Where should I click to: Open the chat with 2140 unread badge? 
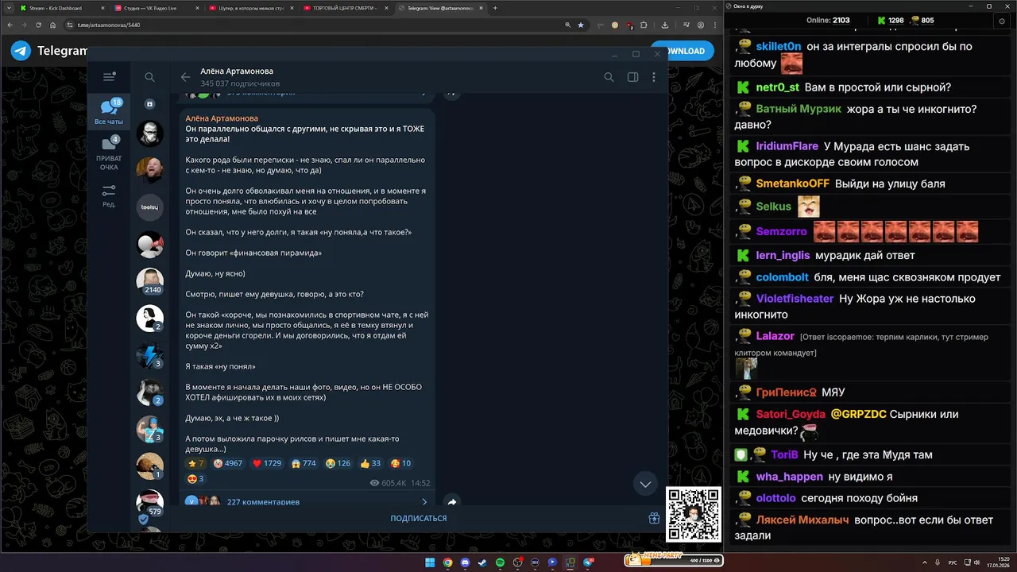pyautogui.click(x=150, y=281)
